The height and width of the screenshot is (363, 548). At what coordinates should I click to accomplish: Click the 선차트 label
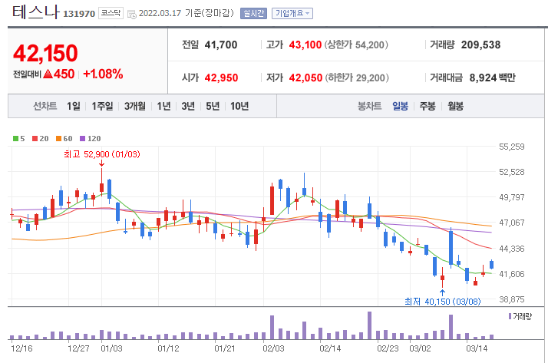pos(45,106)
